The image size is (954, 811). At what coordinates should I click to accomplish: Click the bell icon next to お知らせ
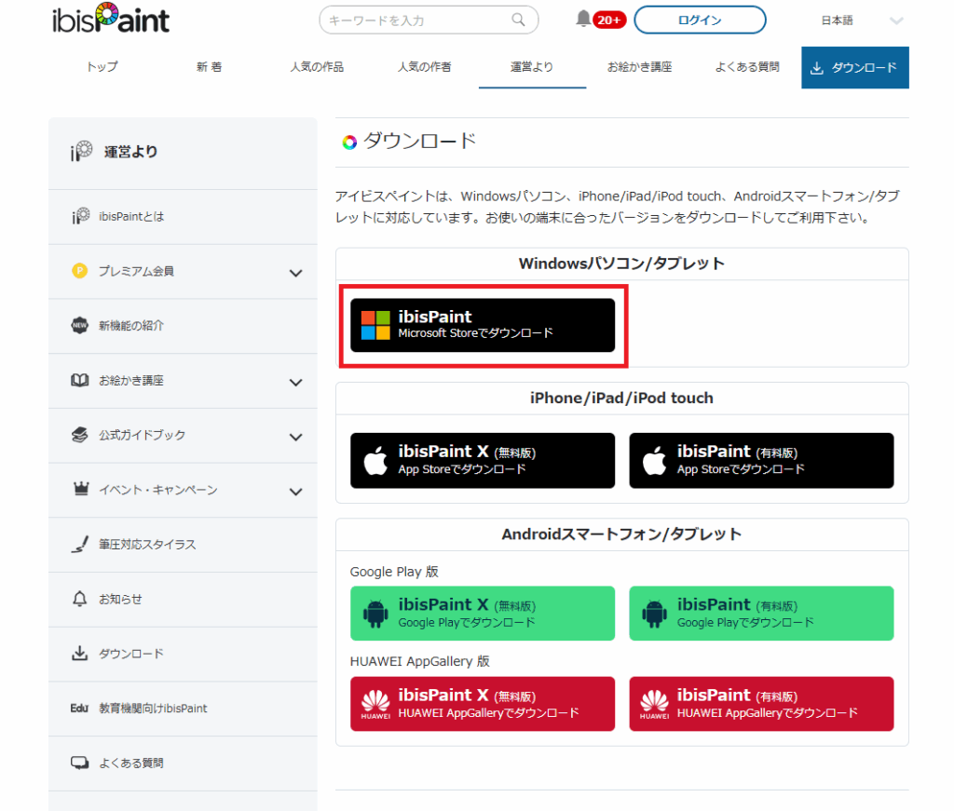[80, 599]
